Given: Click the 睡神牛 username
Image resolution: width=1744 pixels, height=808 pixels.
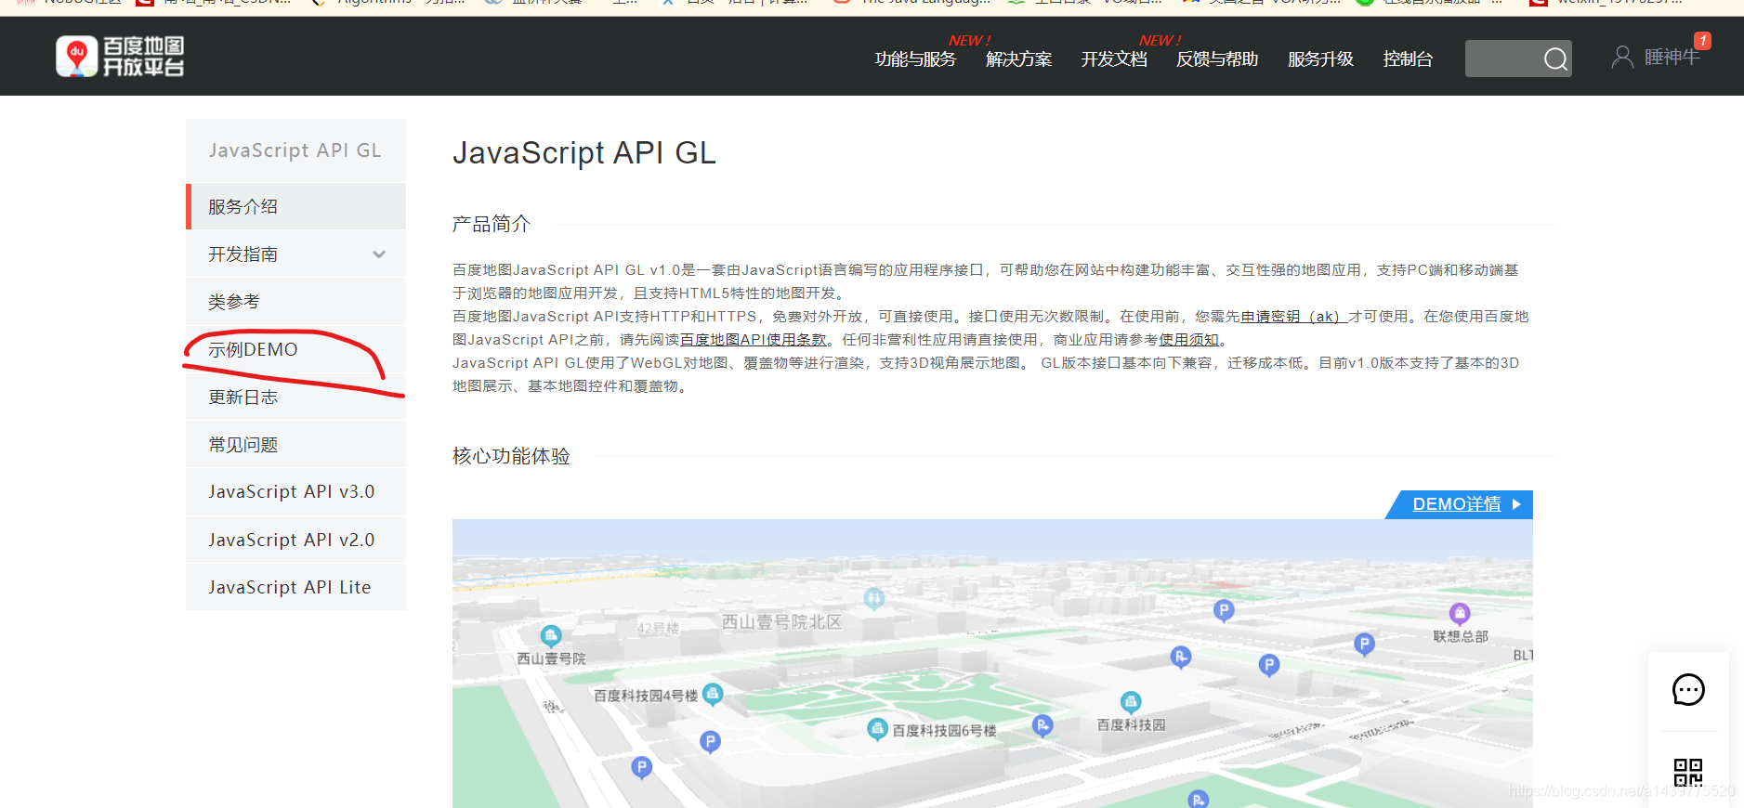Looking at the screenshot, I should click(1672, 58).
